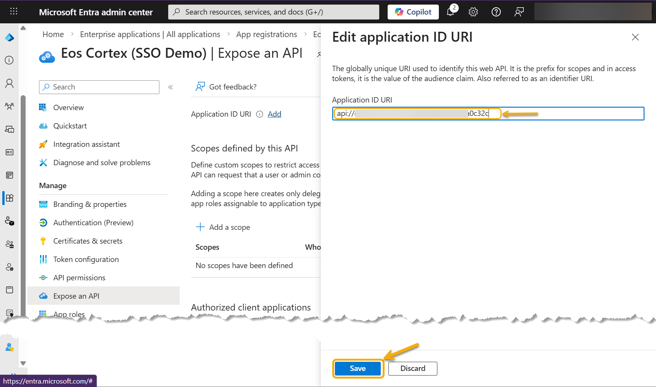Close the Edit application ID URI panel
656x387 pixels.
(x=635, y=37)
